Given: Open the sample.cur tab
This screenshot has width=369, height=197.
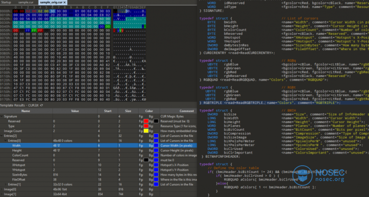Looking at the screenshot, I should (26, 2).
